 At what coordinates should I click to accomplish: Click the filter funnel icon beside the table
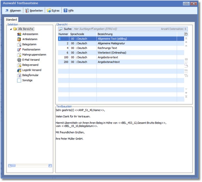[186, 75]
